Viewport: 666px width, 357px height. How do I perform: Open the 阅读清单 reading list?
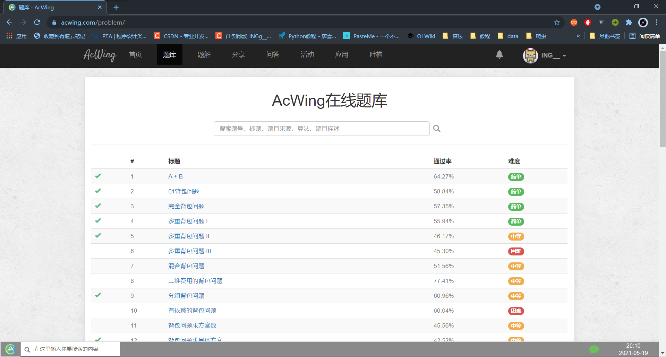(x=644, y=36)
